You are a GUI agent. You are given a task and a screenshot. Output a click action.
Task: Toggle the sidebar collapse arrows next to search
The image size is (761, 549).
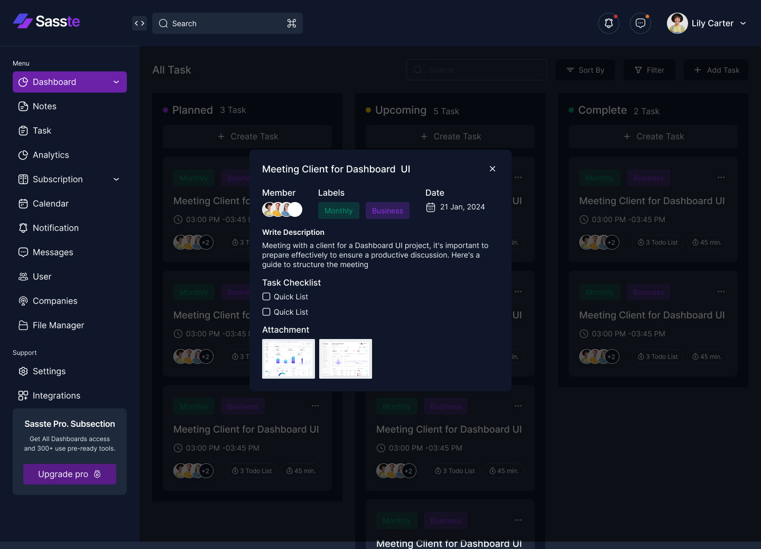pyautogui.click(x=139, y=23)
